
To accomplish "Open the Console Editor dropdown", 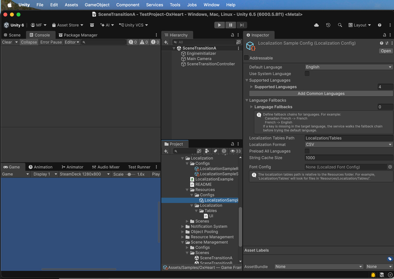I will [x=72, y=42].
